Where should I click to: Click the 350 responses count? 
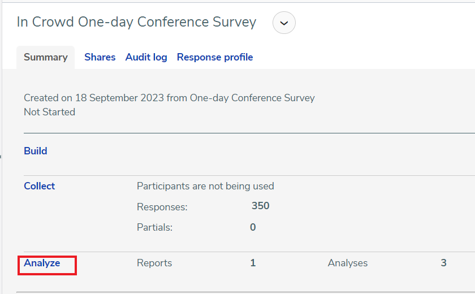click(x=260, y=206)
